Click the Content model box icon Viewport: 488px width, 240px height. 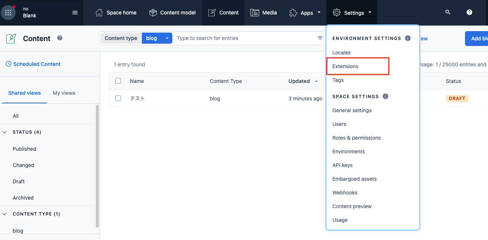click(x=153, y=13)
